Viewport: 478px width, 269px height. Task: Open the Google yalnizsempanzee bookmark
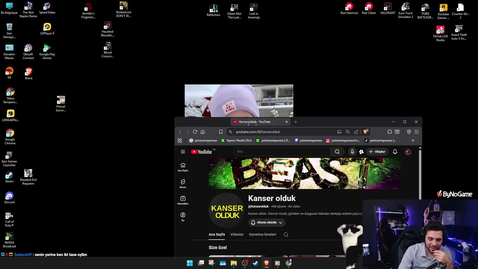203,140
